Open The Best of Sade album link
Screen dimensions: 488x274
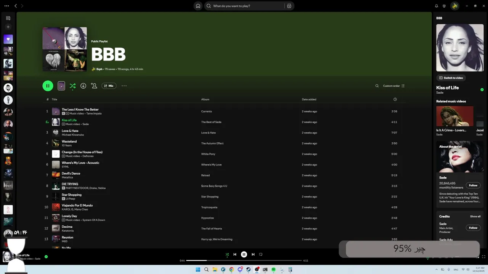(x=211, y=122)
